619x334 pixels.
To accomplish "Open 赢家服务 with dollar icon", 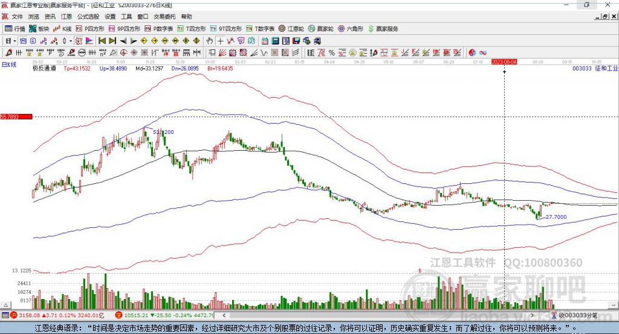I will [x=383, y=29].
